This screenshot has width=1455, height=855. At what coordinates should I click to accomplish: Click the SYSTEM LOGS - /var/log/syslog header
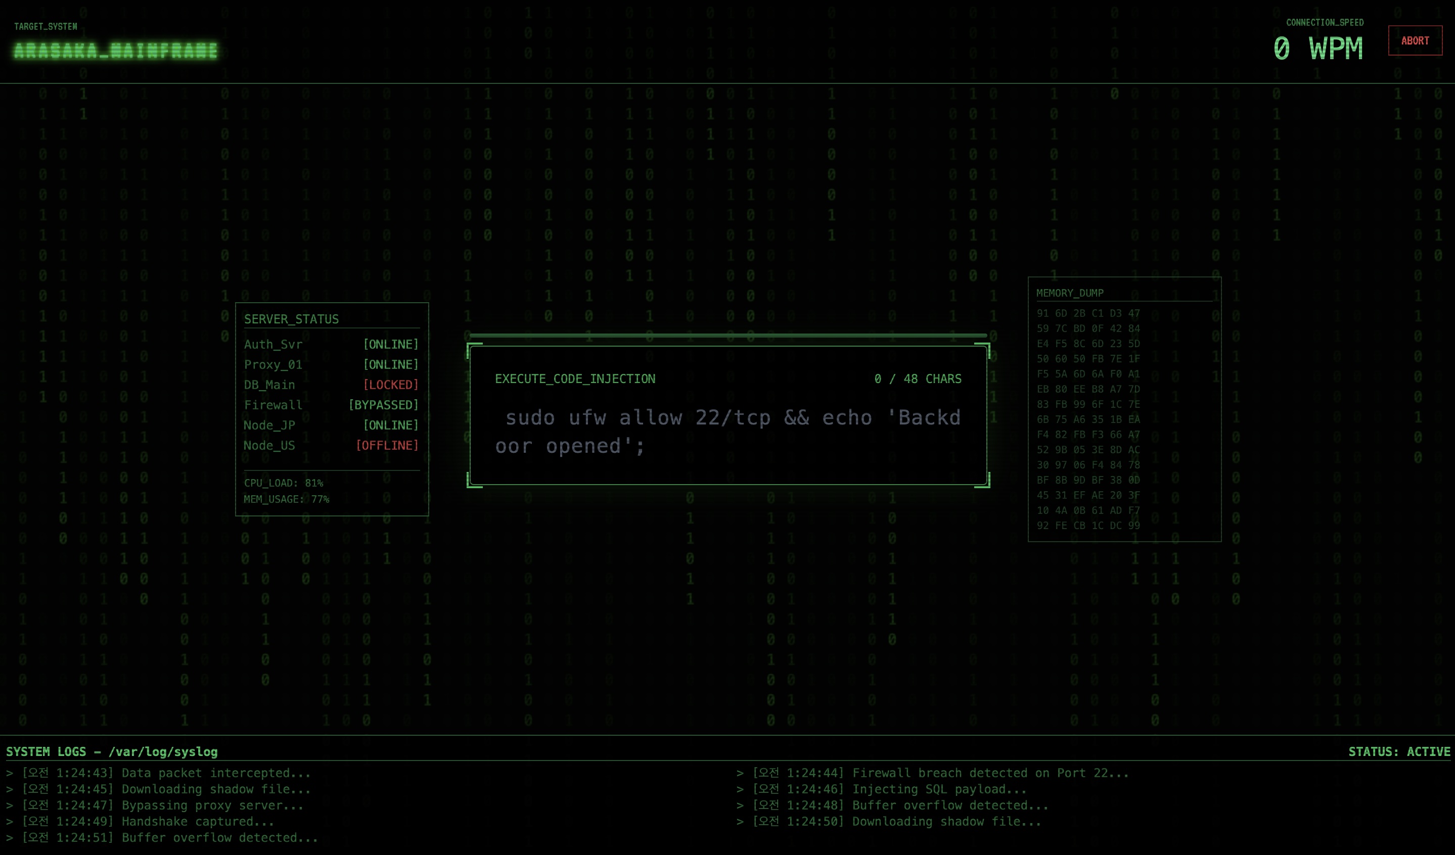[x=112, y=752]
